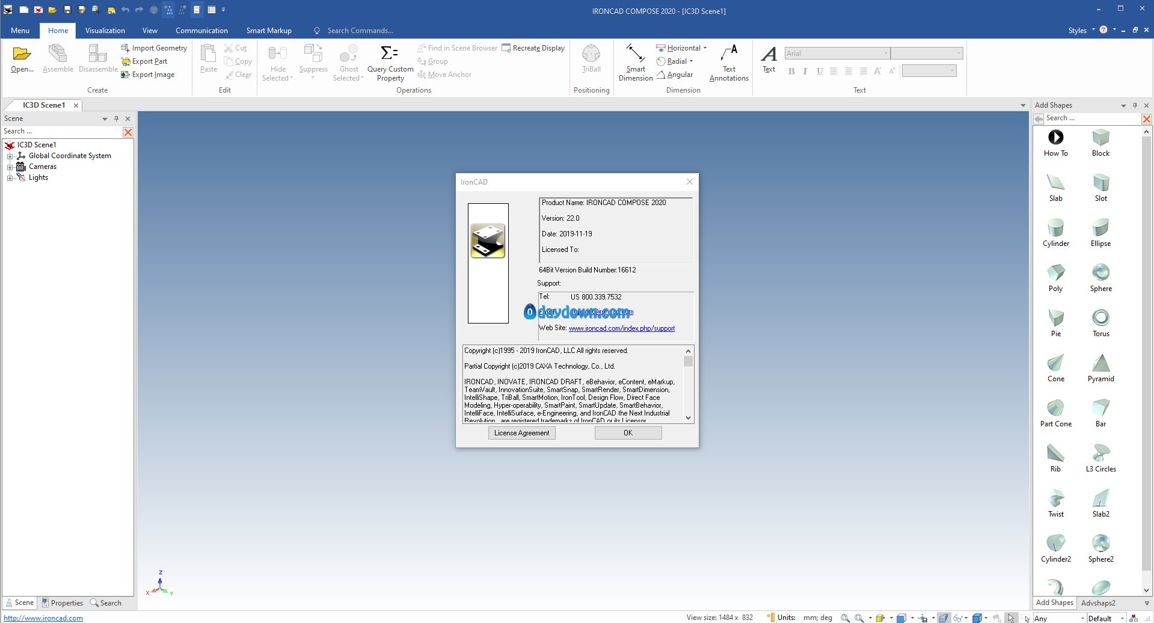Open the help question mark icon
This screenshot has width=1154, height=623.
point(1103,29)
